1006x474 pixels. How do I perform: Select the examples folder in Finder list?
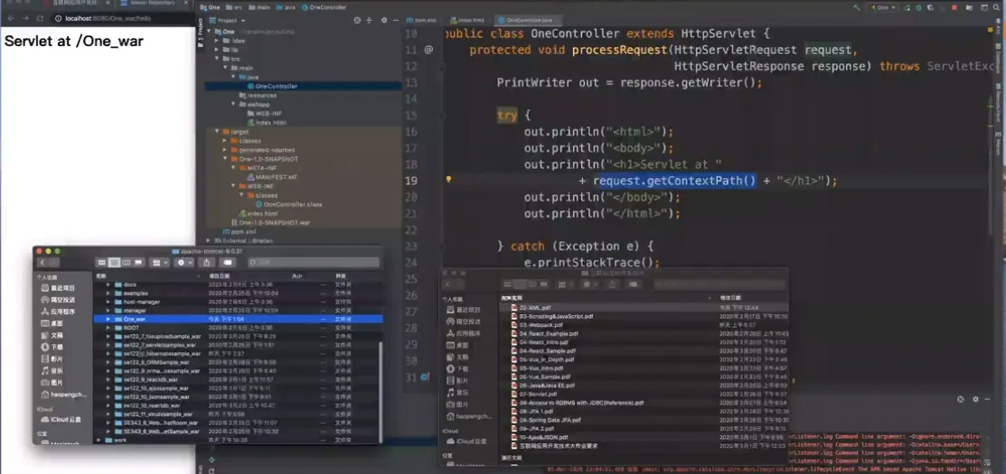(238, 293)
